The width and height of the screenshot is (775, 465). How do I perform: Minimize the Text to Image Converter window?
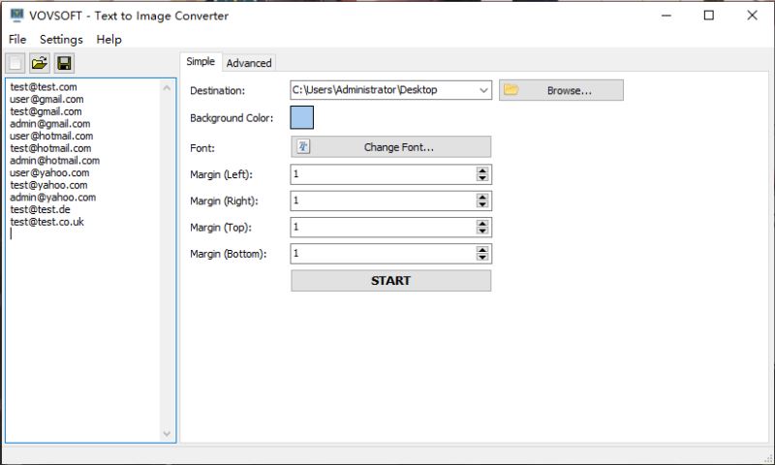pos(666,15)
